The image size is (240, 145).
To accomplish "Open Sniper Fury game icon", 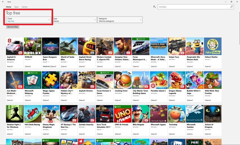I will click(177, 46).
